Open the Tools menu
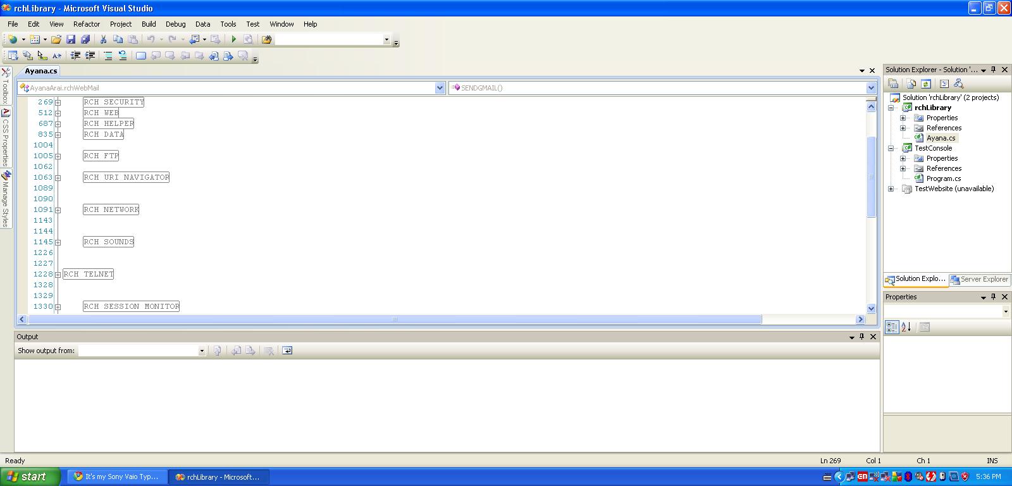 [x=228, y=24]
